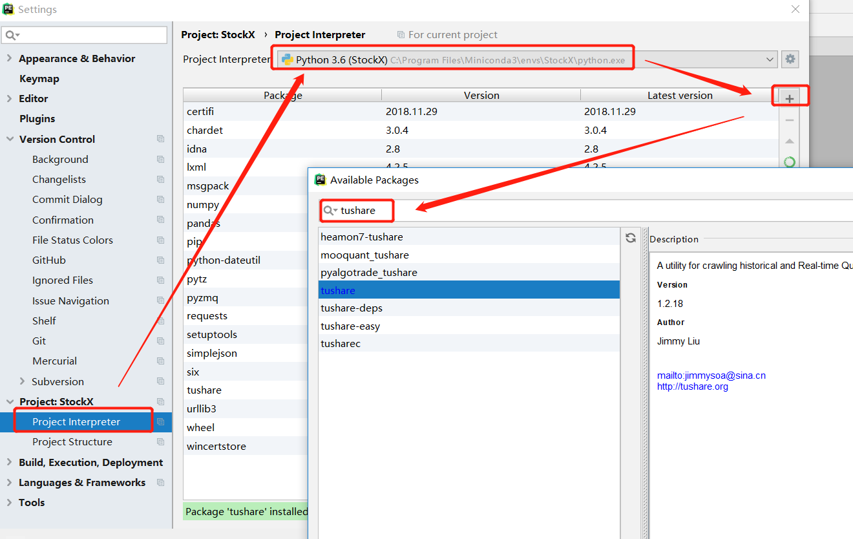This screenshot has height=539, width=853.
Task: Sort by the Version column header
Action: [x=481, y=95]
